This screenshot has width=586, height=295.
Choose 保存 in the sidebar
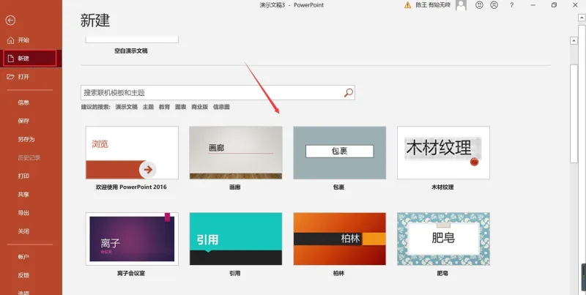point(23,121)
